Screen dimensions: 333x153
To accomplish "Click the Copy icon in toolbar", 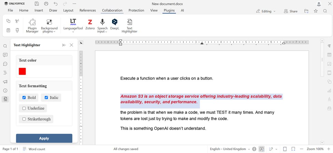I will point(8,21).
